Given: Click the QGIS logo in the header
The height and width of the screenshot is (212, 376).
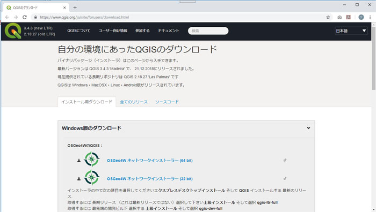Looking at the screenshot, I should 13,31.
